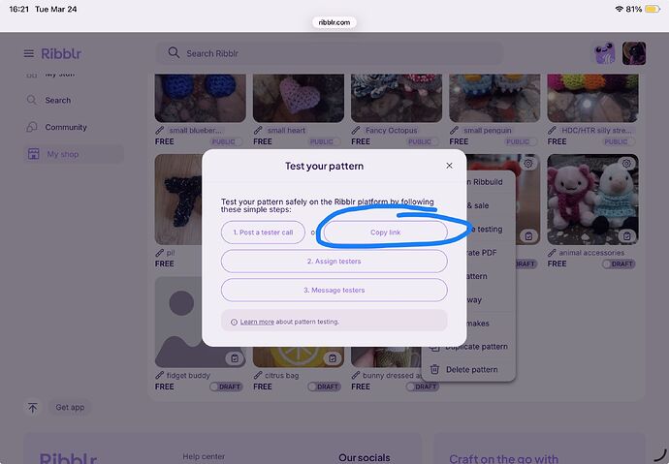Click the Search icon in the sidebar
669x464 pixels.
click(32, 100)
